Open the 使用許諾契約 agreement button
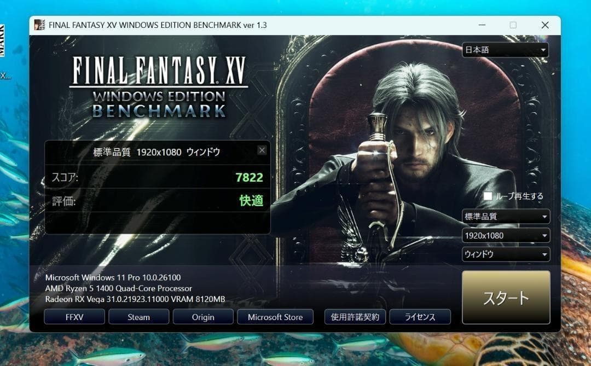The width and height of the screenshot is (591, 366). (x=355, y=317)
